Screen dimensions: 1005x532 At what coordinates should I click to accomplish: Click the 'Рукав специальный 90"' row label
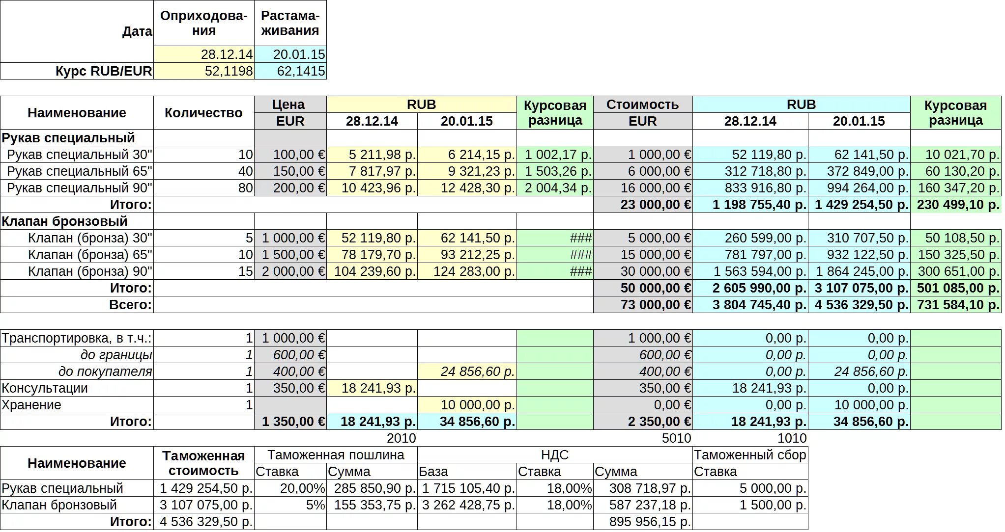[77, 188]
